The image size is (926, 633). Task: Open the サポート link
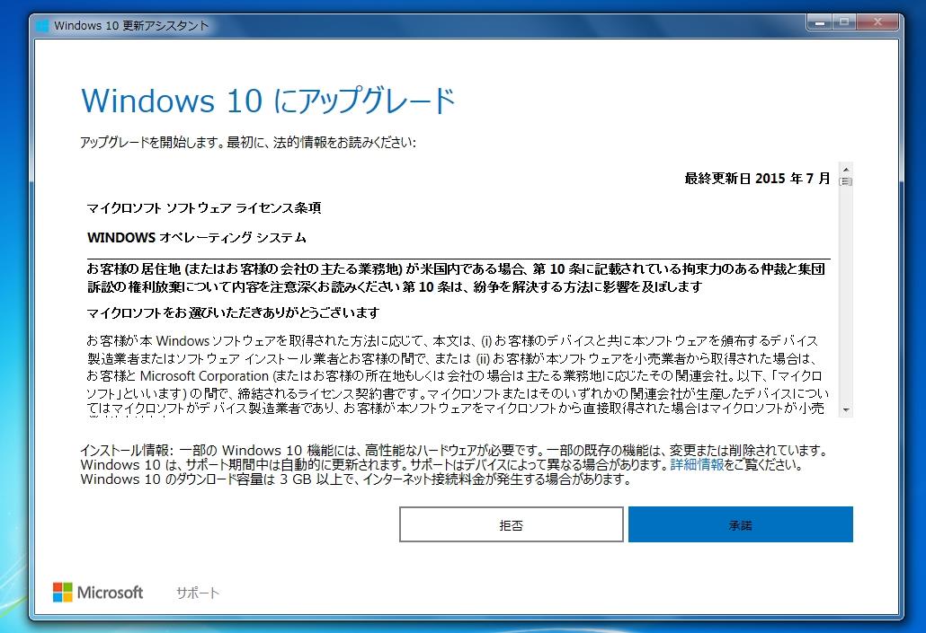click(198, 593)
